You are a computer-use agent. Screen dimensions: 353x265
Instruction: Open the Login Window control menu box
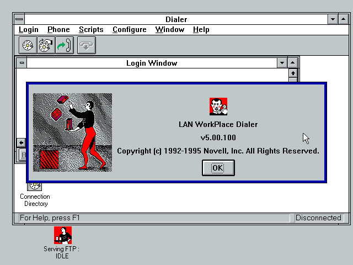pyautogui.click(x=22, y=63)
